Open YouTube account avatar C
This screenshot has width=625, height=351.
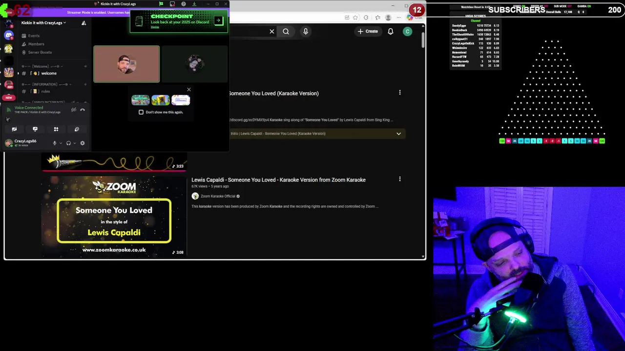(x=407, y=31)
